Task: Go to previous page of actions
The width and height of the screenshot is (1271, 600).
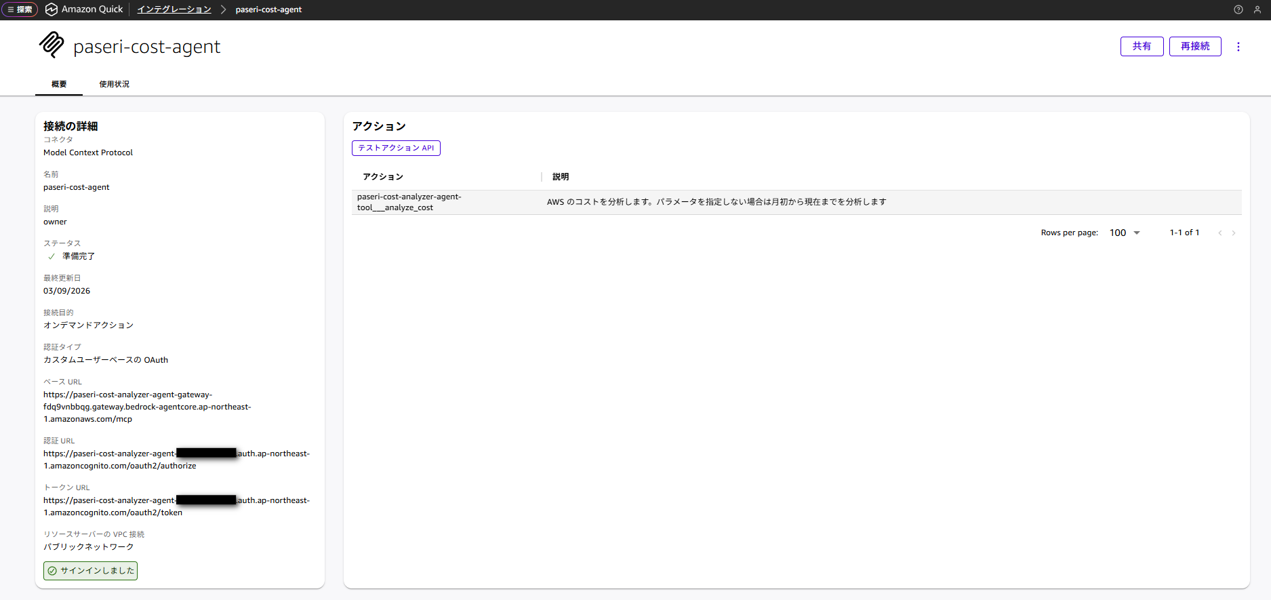Action: (1220, 233)
